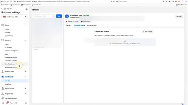Click the browser address bar URL
The width and height of the screenshot is (188, 105).
(56, 1)
